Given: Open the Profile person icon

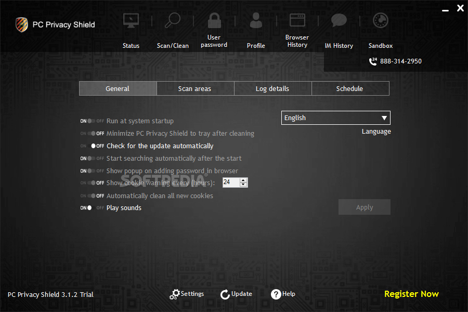Looking at the screenshot, I should 256,20.
